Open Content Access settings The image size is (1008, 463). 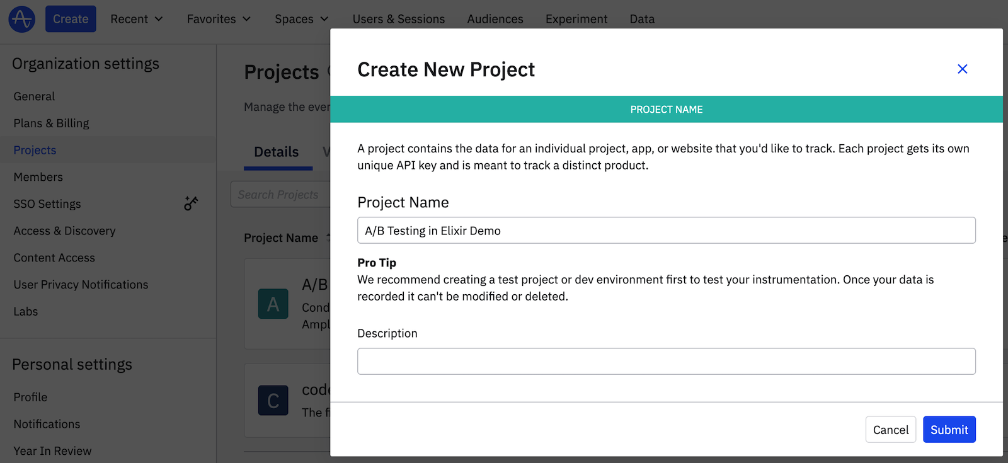coord(54,258)
